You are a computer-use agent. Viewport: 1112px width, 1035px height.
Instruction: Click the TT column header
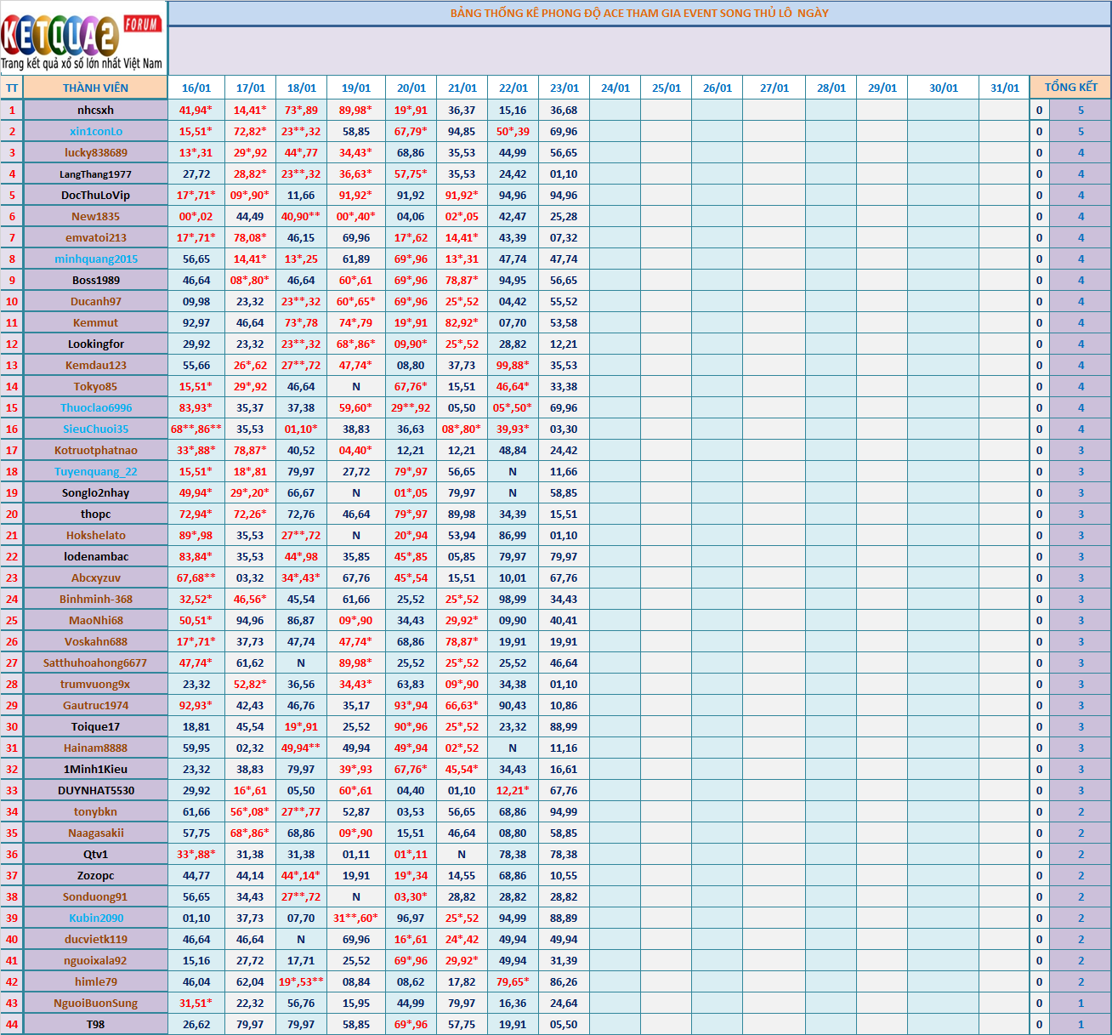click(12, 88)
